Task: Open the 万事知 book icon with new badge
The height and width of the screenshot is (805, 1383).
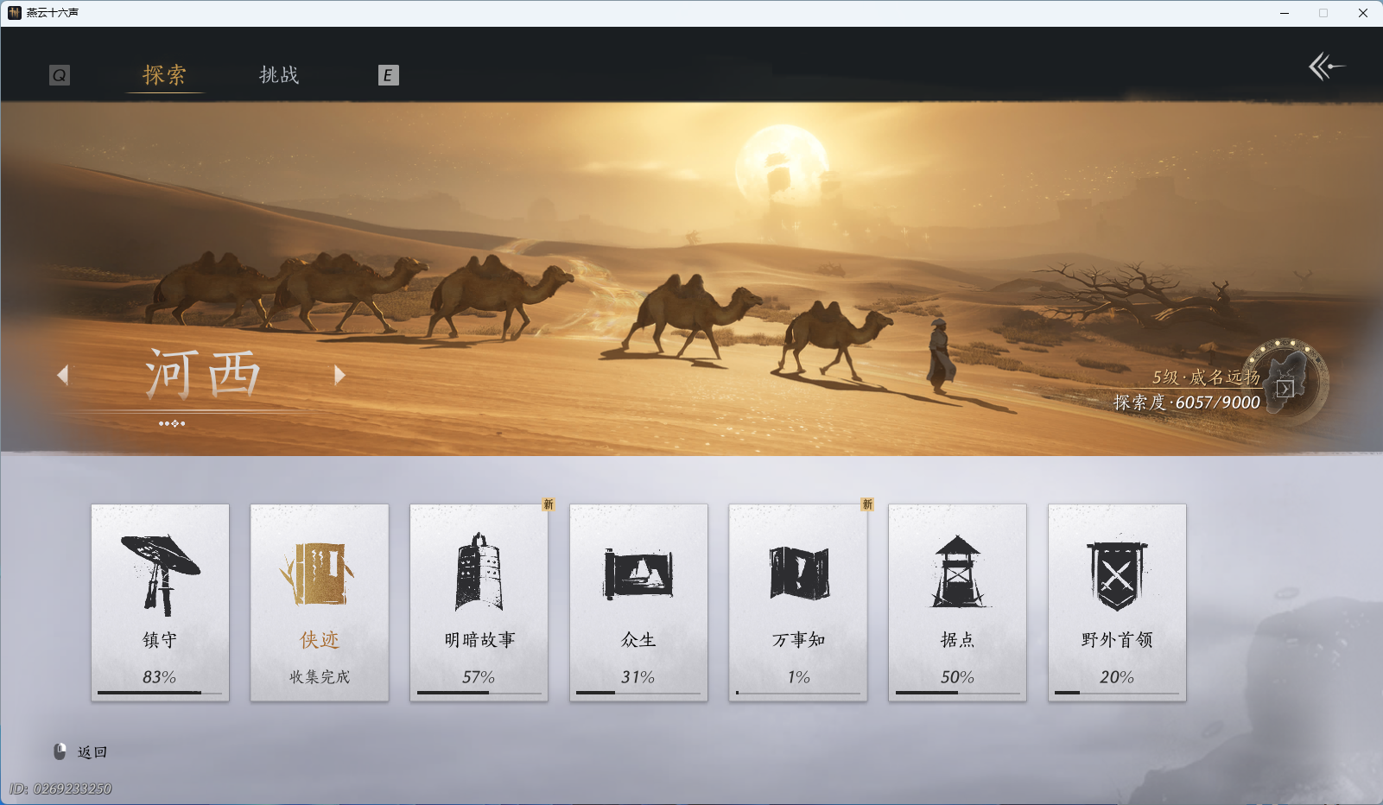Action: (x=797, y=574)
